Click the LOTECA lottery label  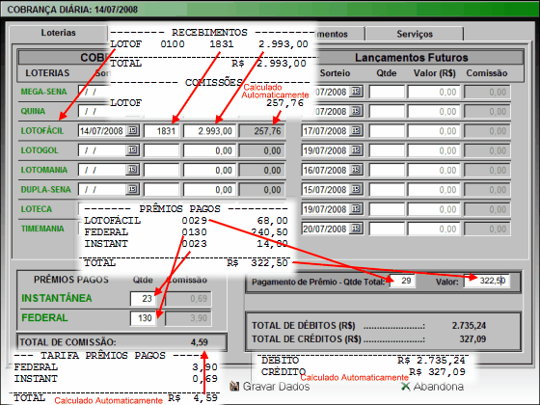(37, 209)
